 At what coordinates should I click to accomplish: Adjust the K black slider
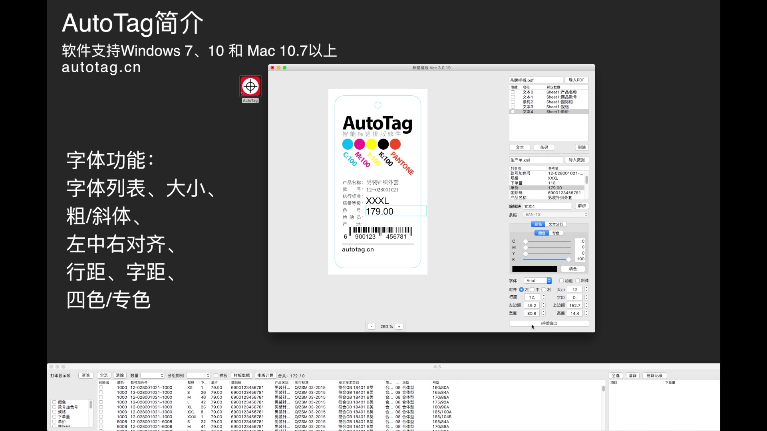point(547,259)
